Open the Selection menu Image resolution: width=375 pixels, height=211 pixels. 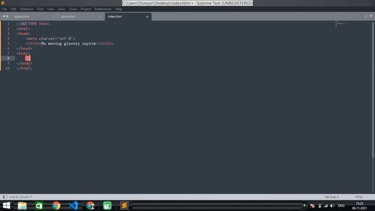pyautogui.click(x=26, y=9)
